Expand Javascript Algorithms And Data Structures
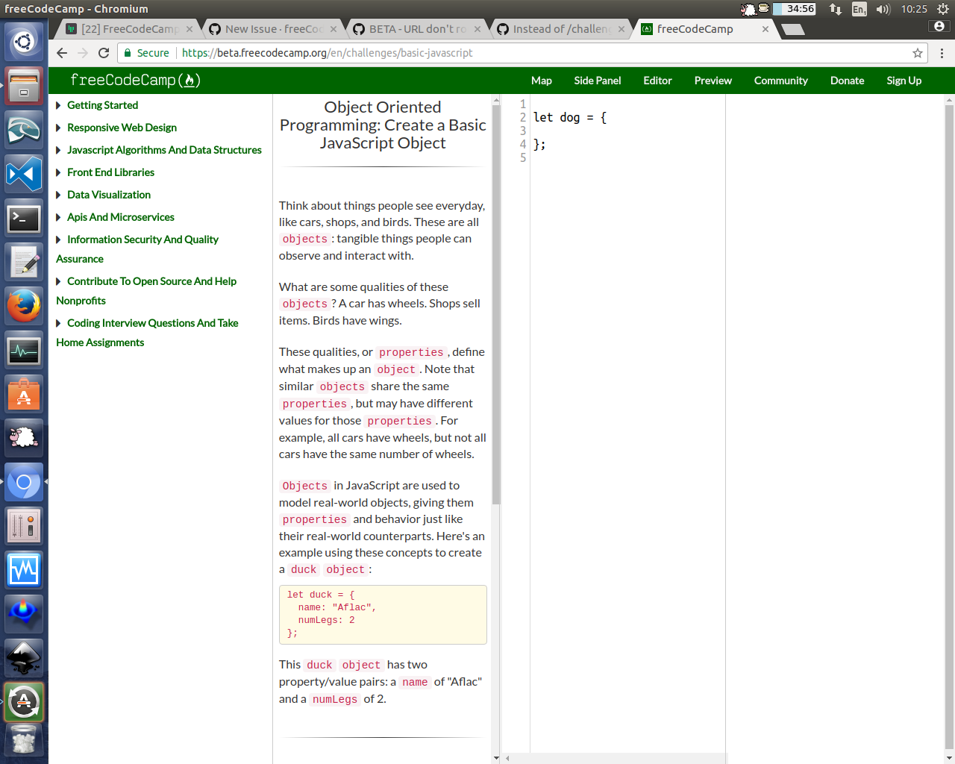This screenshot has width=955, height=764. click(164, 150)
